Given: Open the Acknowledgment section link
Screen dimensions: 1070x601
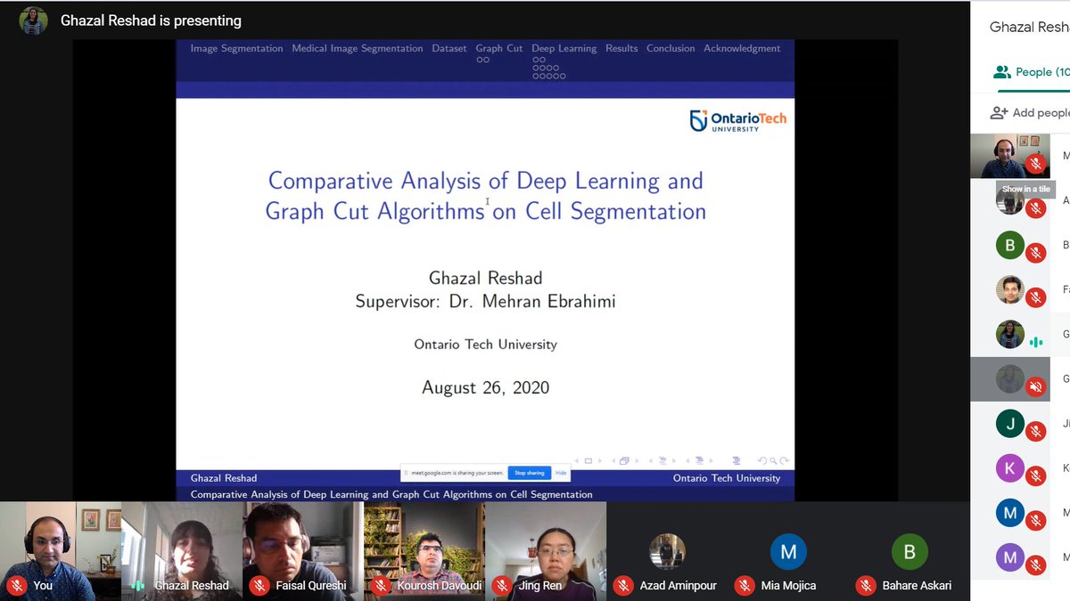Looking at the screenshot, I should point(742,48).
